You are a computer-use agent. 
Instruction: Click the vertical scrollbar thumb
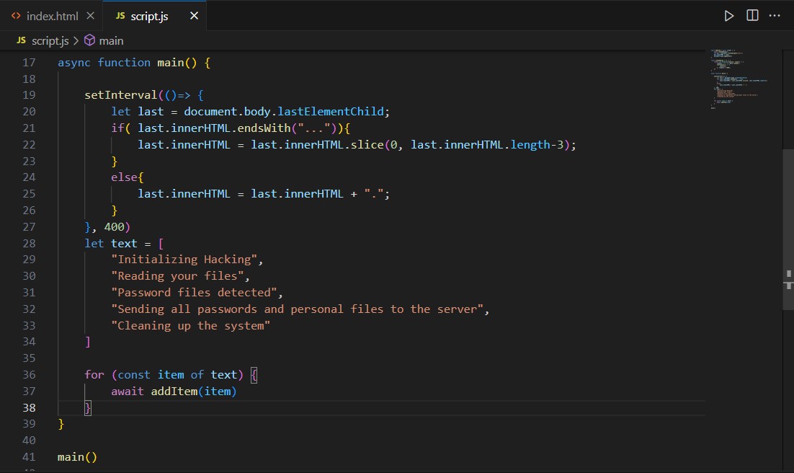(788, 229)
